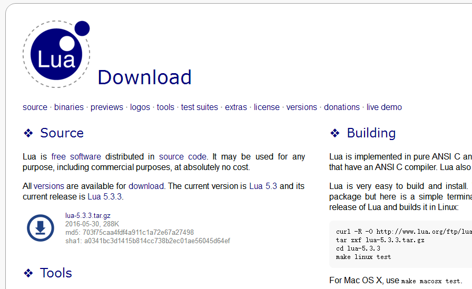Click 'versions' link in the paragraph

pyautogui.click(x=49, y=186)
